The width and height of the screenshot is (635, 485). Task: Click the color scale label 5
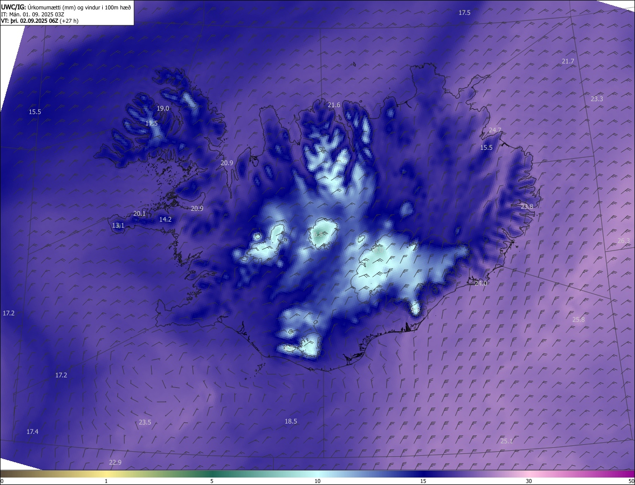(212, 481)
